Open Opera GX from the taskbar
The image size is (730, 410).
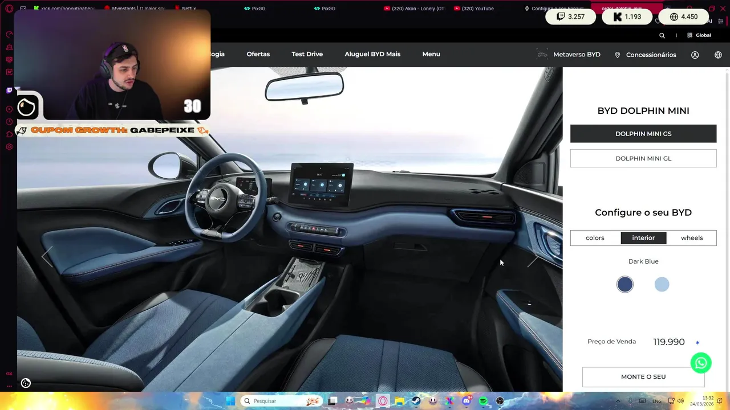pos(383,401)
